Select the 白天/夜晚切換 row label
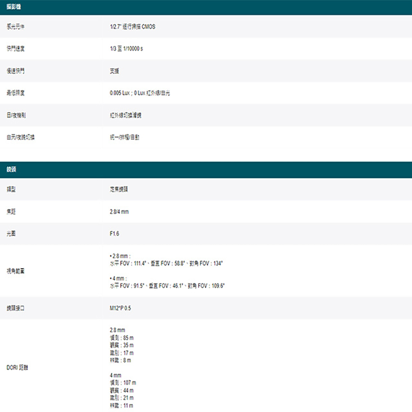 (x=21, y=137)
